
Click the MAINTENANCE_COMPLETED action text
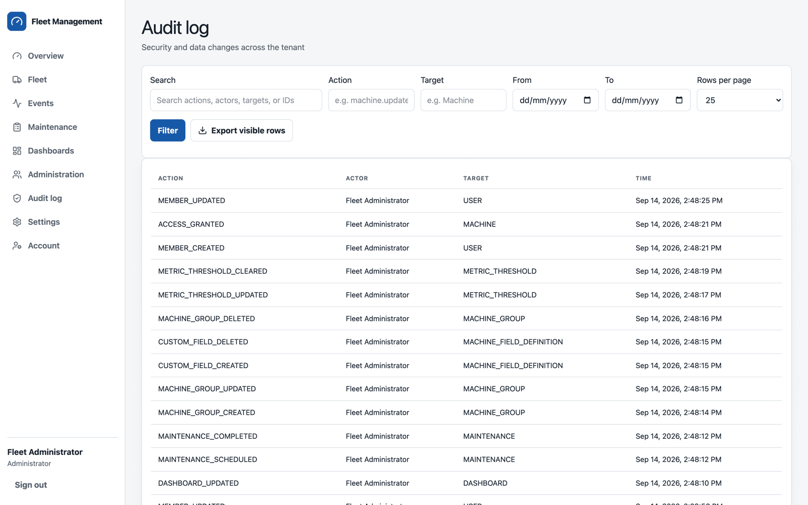[x=208, y=436]
